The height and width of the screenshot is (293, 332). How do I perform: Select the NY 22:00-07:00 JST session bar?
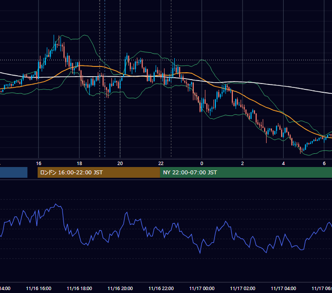(x=246, y=172)
